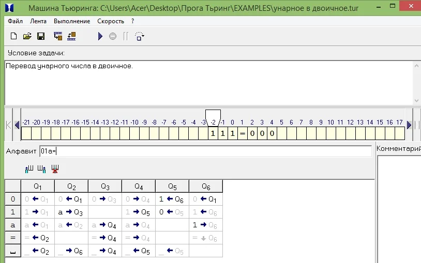
Task: Select the Q1 column header
Action: pyautogui.click(x=38, y=186)
